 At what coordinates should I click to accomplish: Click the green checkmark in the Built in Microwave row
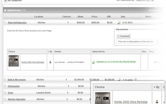click(120, 79)
